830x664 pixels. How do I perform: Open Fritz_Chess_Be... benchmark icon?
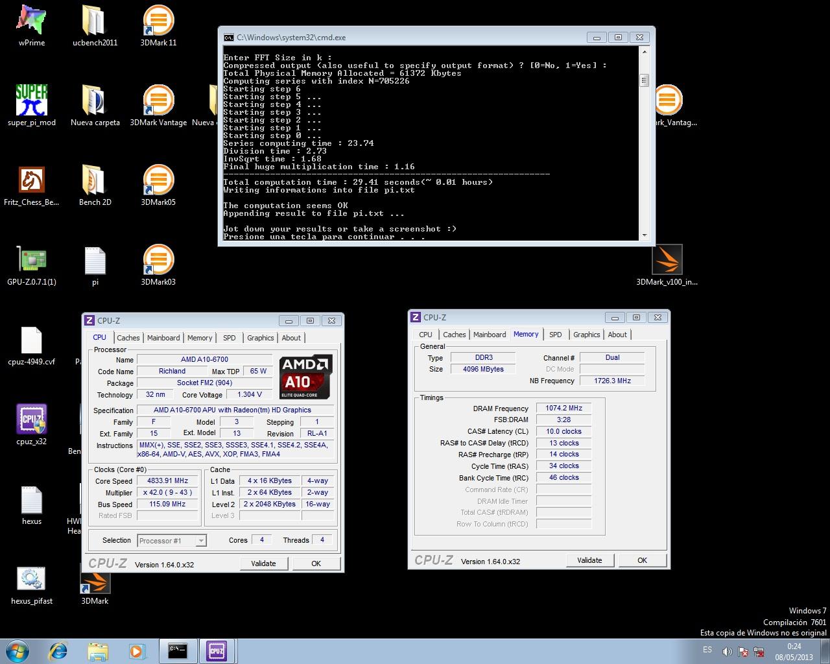[x=31, y=185]
